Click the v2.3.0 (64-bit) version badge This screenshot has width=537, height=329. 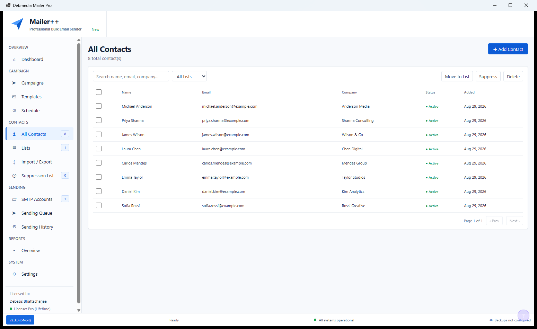[20, 320]
